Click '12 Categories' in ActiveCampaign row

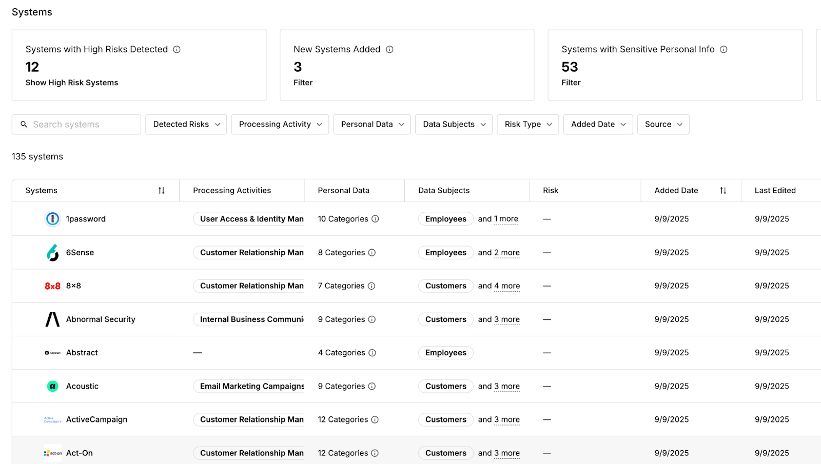[x=343, y=419]
